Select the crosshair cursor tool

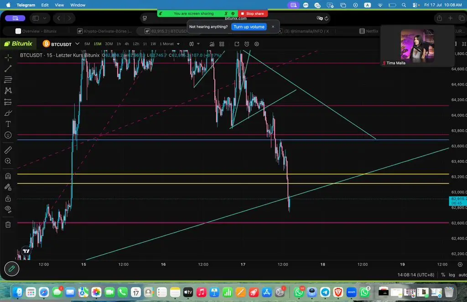point(8,57)
